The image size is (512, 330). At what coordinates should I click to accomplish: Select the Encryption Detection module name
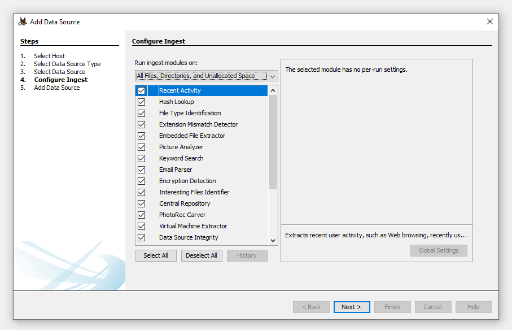187,181
